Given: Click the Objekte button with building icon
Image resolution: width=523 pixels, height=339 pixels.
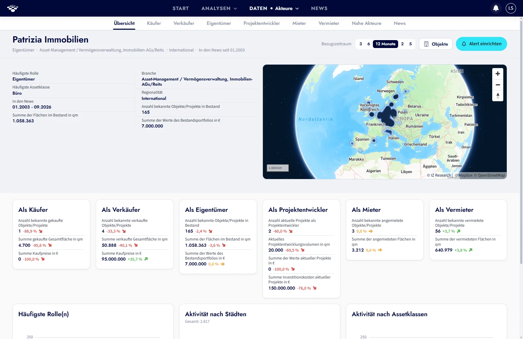Looking at the screenshot, I should pyautogui.click(x=435, y=44).
